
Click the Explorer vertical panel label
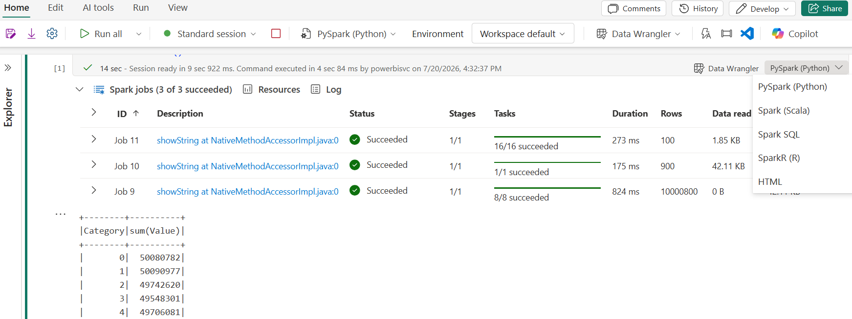coord(8,107)
